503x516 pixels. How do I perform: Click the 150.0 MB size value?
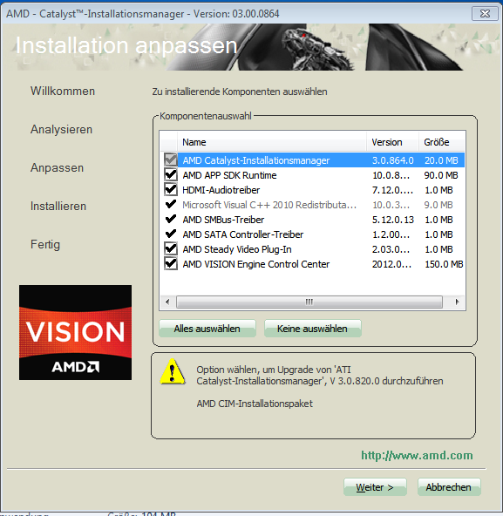444,264
